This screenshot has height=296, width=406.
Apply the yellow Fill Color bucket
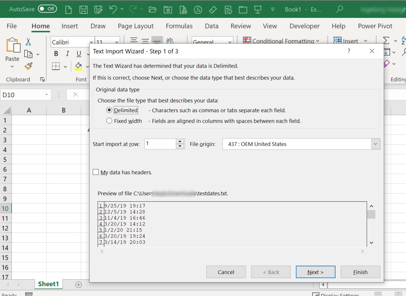coord(78,66)
